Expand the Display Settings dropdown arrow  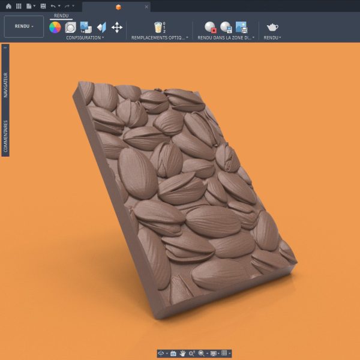click(218, 353)
